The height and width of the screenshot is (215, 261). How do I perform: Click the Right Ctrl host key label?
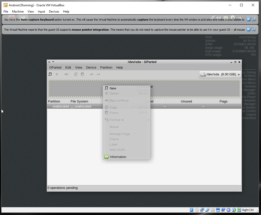point(248,210)
